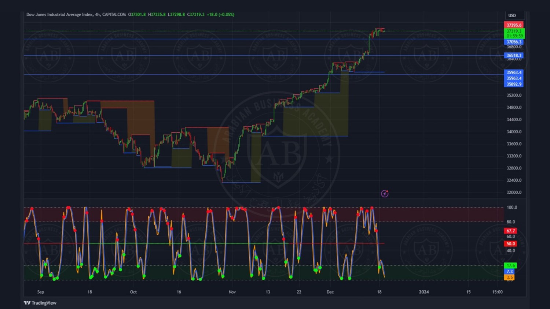
Task: Click the 34800.0 price axis value
Action: coord(514,107)
